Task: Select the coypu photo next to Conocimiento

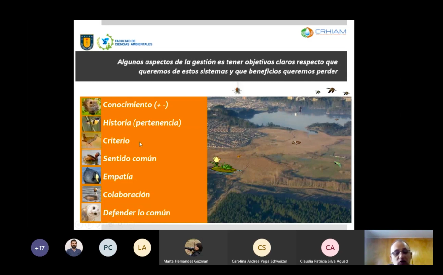Action: point(91,104)
